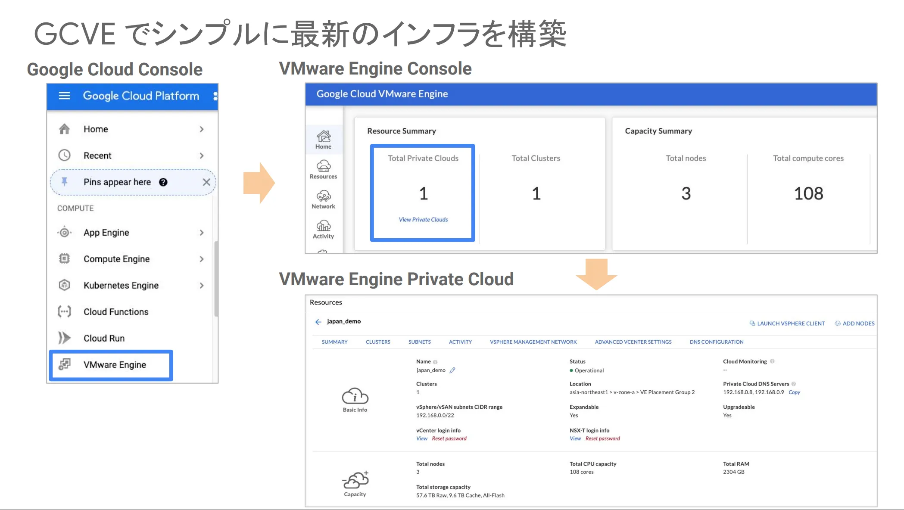This screenshot has height=510, width=904.
Task: Click the Recent clock icon
Action: (64, 155)
